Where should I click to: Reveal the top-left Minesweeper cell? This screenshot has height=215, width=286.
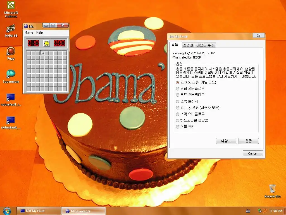click(29, 53)
